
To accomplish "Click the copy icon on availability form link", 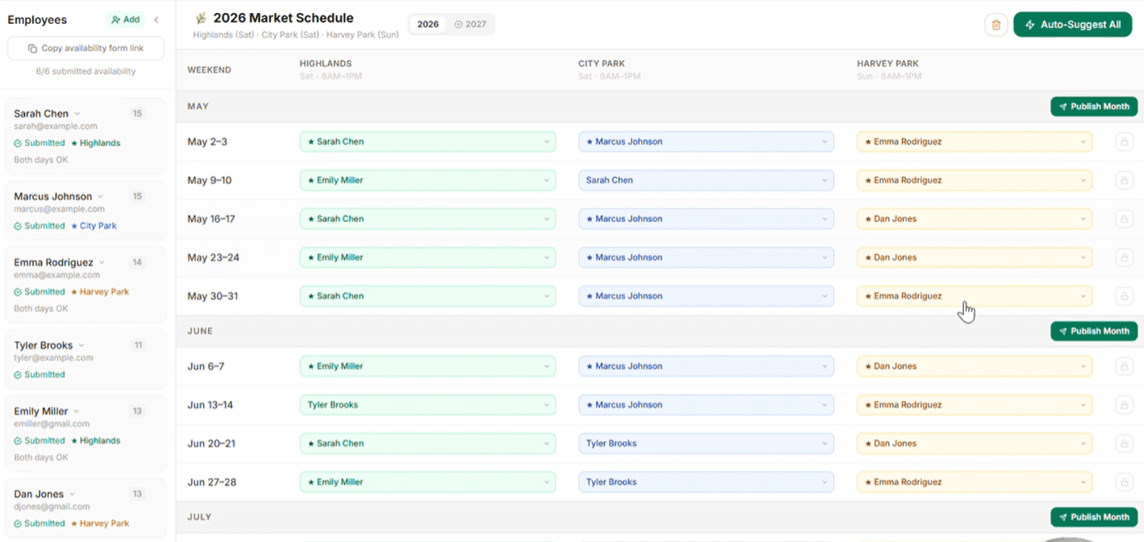I will 31,48.
